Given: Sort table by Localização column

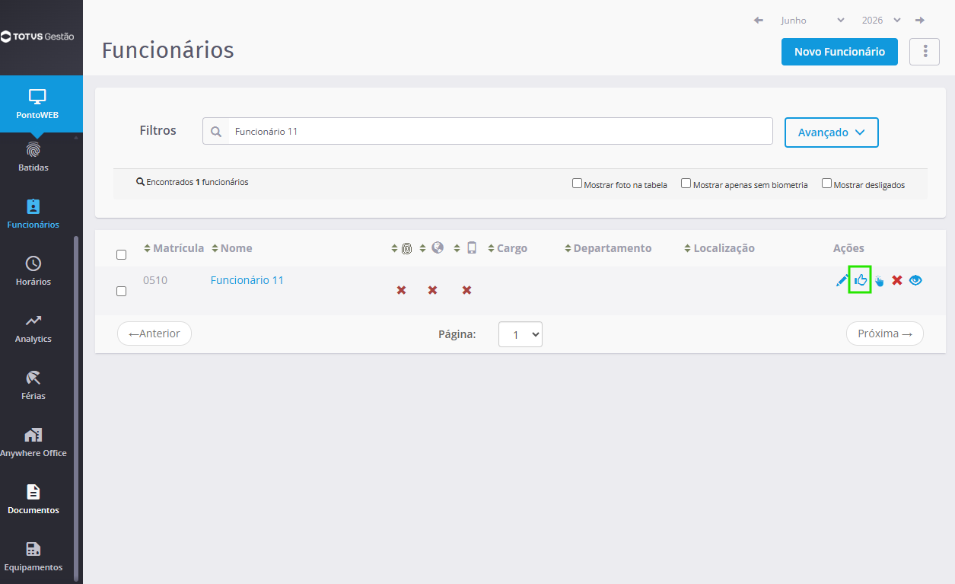Looking at the screenshot, I should [x=719, y=248].
